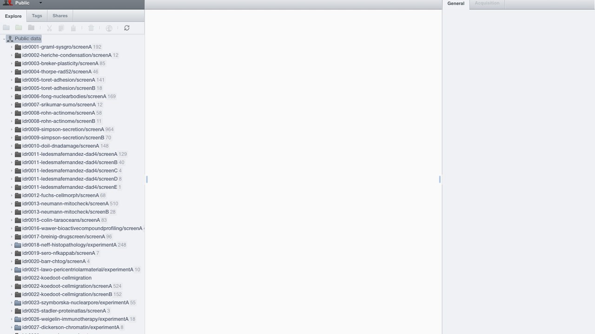Expand idr0013-neumann-mitocheck/screenA node

[12, 204]
